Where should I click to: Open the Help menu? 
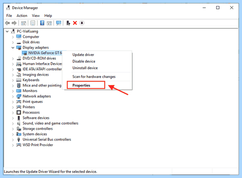click(48, 16)
